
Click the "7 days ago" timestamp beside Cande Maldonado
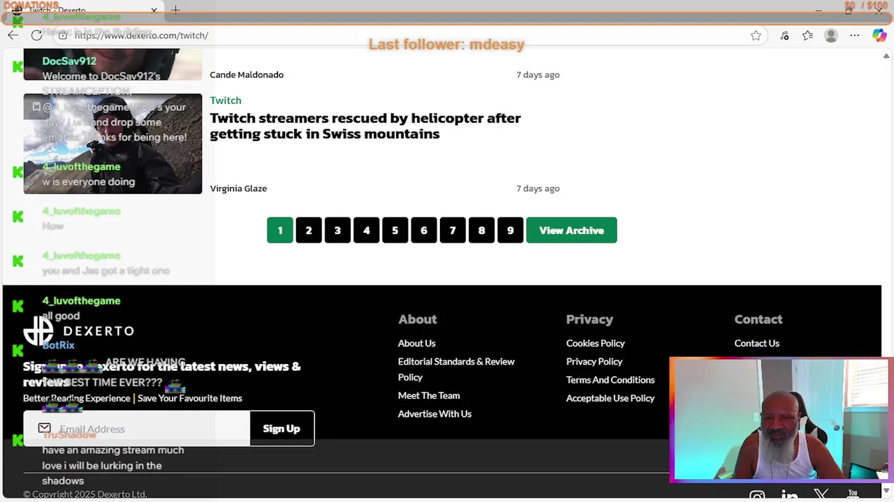[538, 75]
